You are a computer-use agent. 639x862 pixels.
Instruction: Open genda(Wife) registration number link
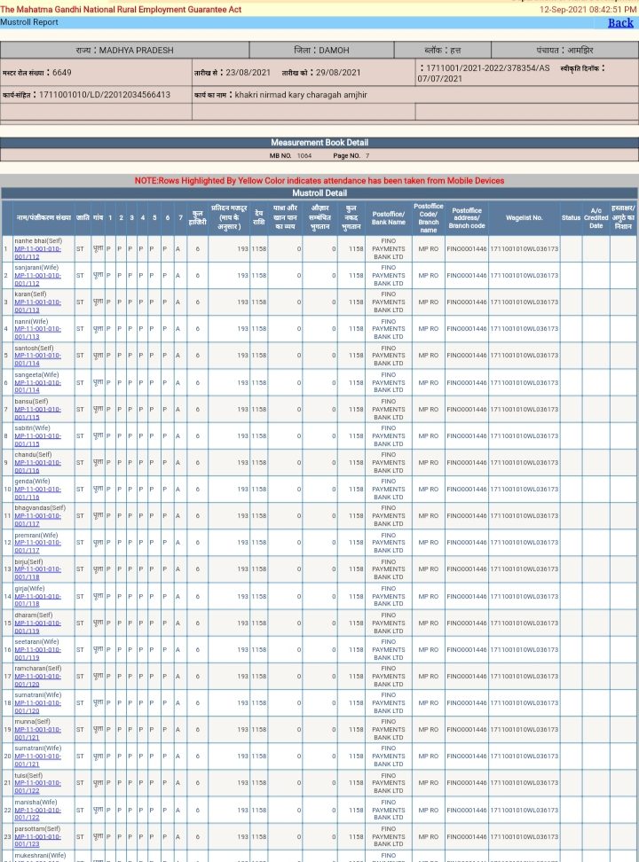pos(37,493)
